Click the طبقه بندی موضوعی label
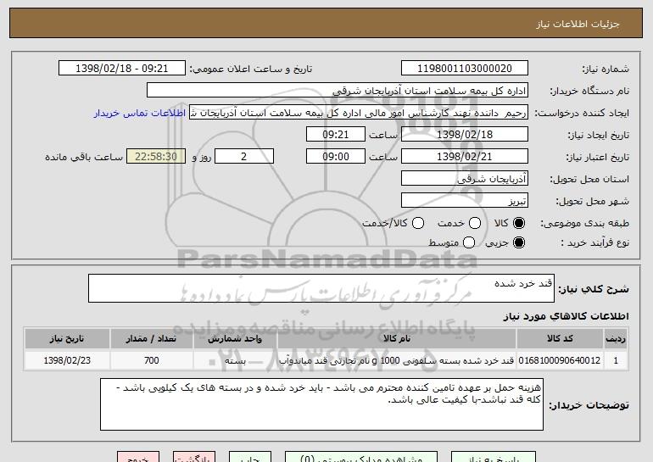The height and width of the screenshot is (462, 653). [x=584, y=224]
